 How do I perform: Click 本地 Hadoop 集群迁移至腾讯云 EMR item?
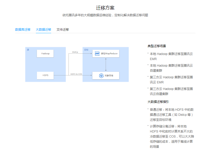171,56
